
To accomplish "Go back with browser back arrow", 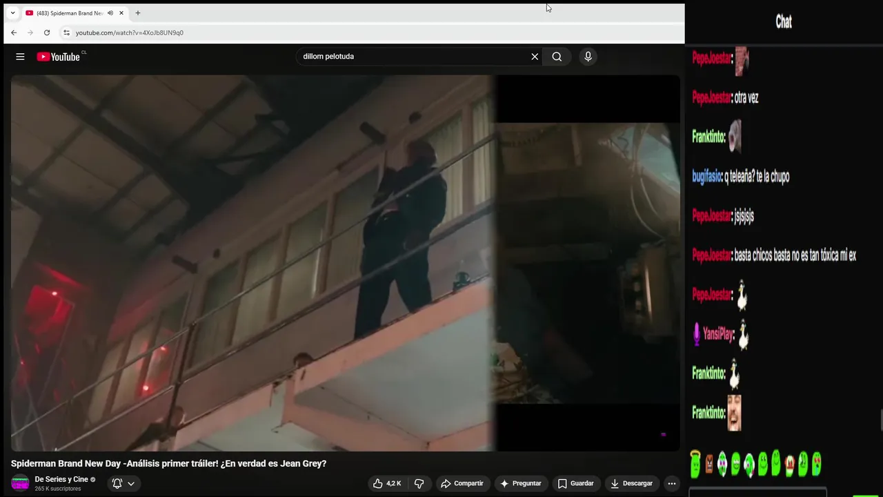I will coord(14,32).
